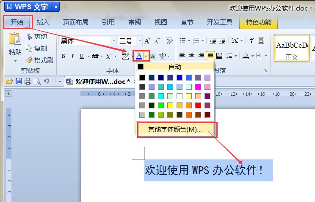Open the borders dropdown arrow

click(266, 56)
